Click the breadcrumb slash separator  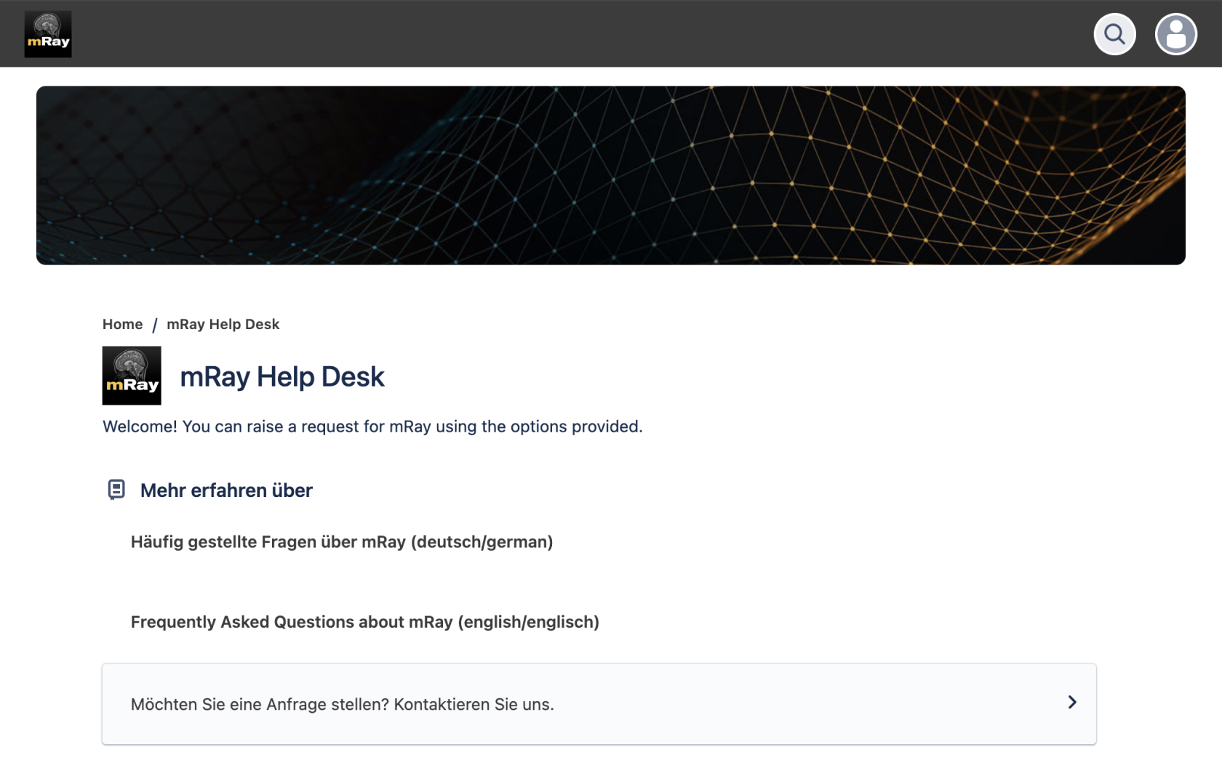point(155,325)
